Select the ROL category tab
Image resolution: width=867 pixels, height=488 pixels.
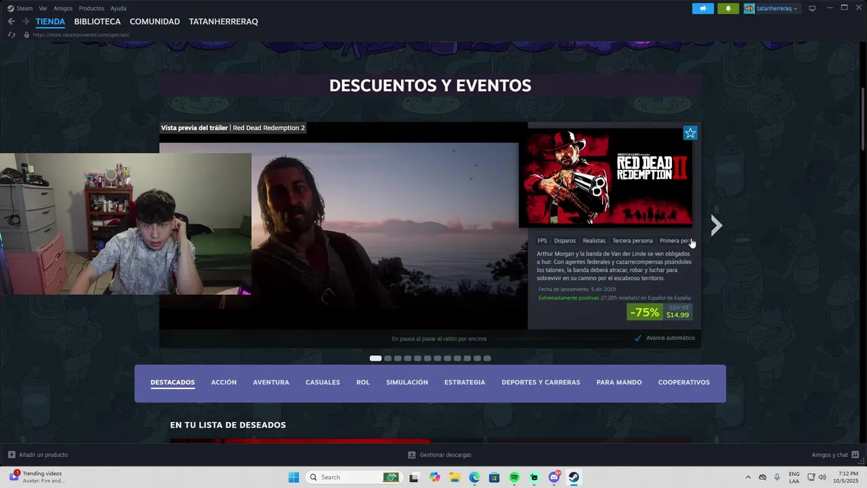[x=363, y=382]
